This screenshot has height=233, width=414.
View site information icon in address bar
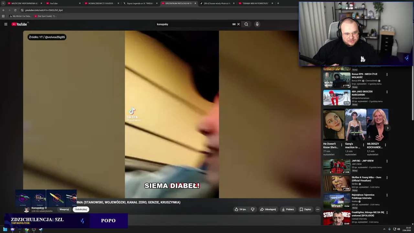[22, 10]
